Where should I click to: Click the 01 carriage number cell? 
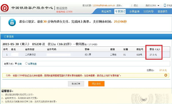(x=124, y=54)
